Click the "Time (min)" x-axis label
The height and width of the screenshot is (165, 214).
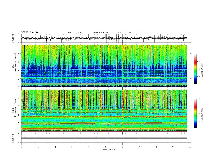coord(108,150)
